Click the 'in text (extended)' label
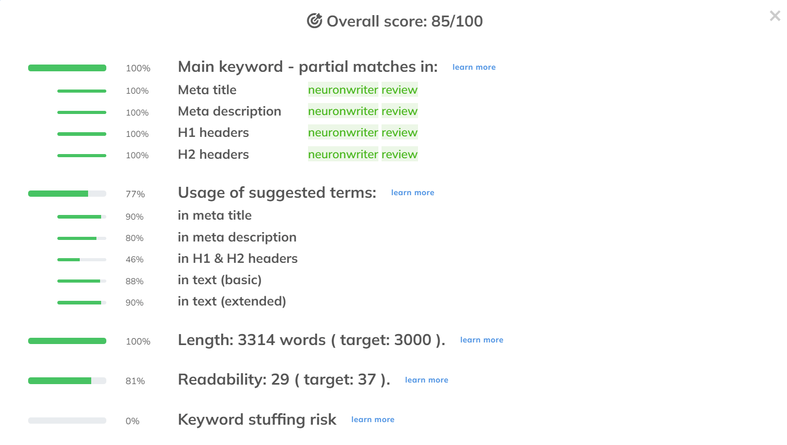The image size is (787, 445). pos(232,301)
